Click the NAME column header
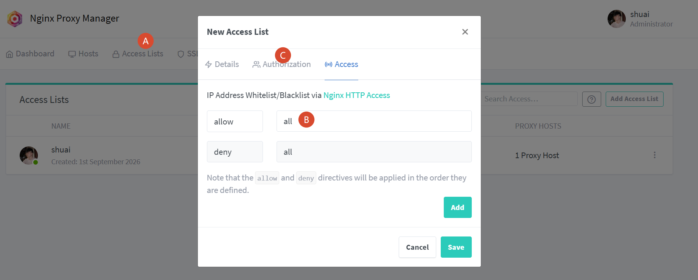The width and height of the screenshot is (698, 280). click(x=61, y=126)
